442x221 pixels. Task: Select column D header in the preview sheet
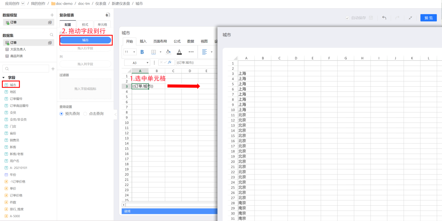pyautogui.click(x=296, y=58)
